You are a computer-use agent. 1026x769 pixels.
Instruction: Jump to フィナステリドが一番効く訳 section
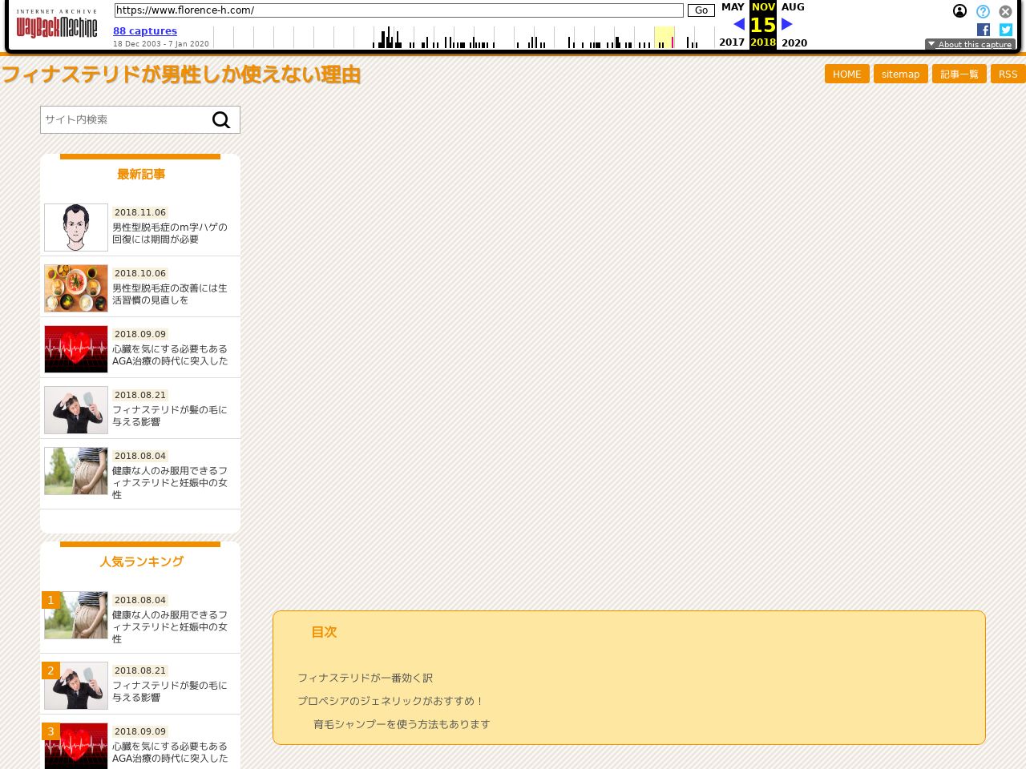pos(365,678)
